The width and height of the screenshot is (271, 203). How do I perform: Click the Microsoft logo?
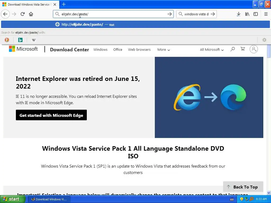(x=23, y=49)
